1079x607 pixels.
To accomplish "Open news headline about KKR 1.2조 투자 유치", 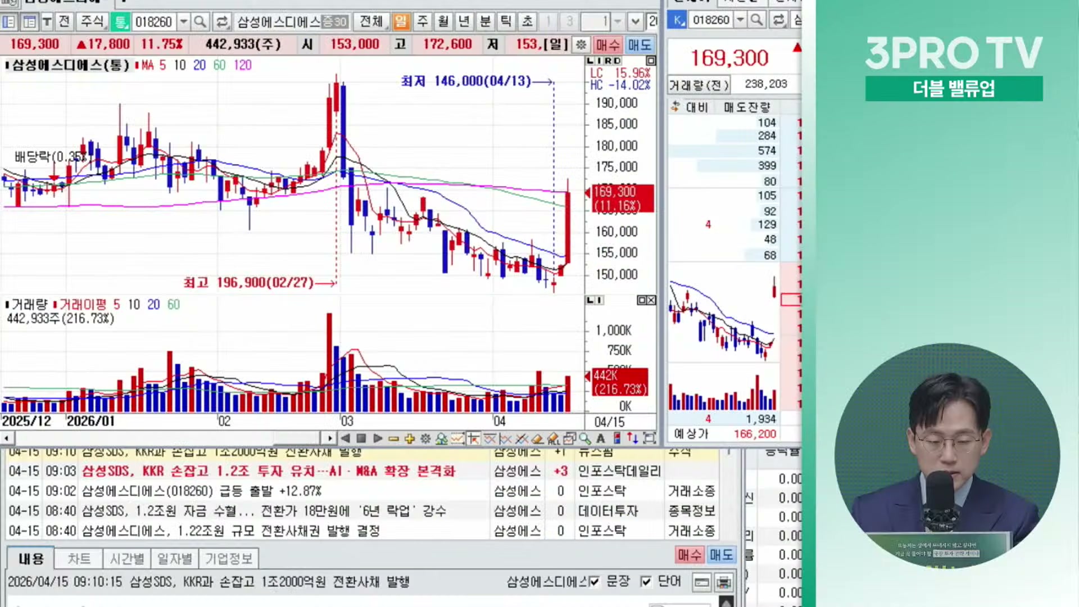I will 268,471.
